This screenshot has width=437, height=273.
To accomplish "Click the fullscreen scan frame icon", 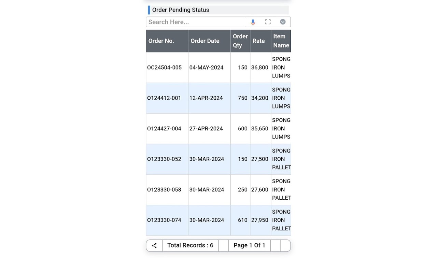I will tap(268, 22).
